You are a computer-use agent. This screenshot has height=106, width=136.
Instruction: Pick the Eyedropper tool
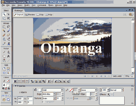4,44
